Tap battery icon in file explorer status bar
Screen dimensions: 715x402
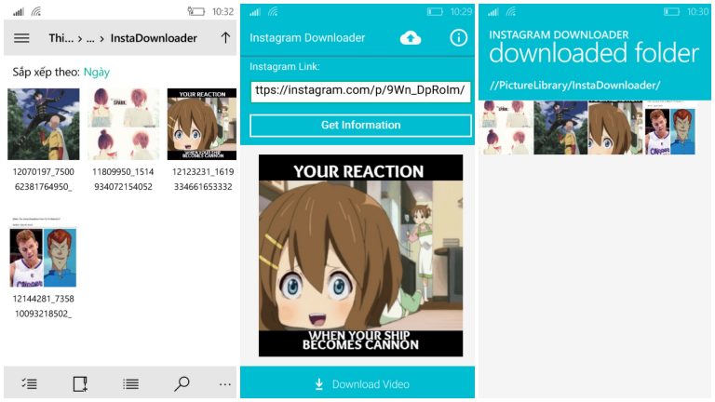pyautogui.click(x=196, y=11)
